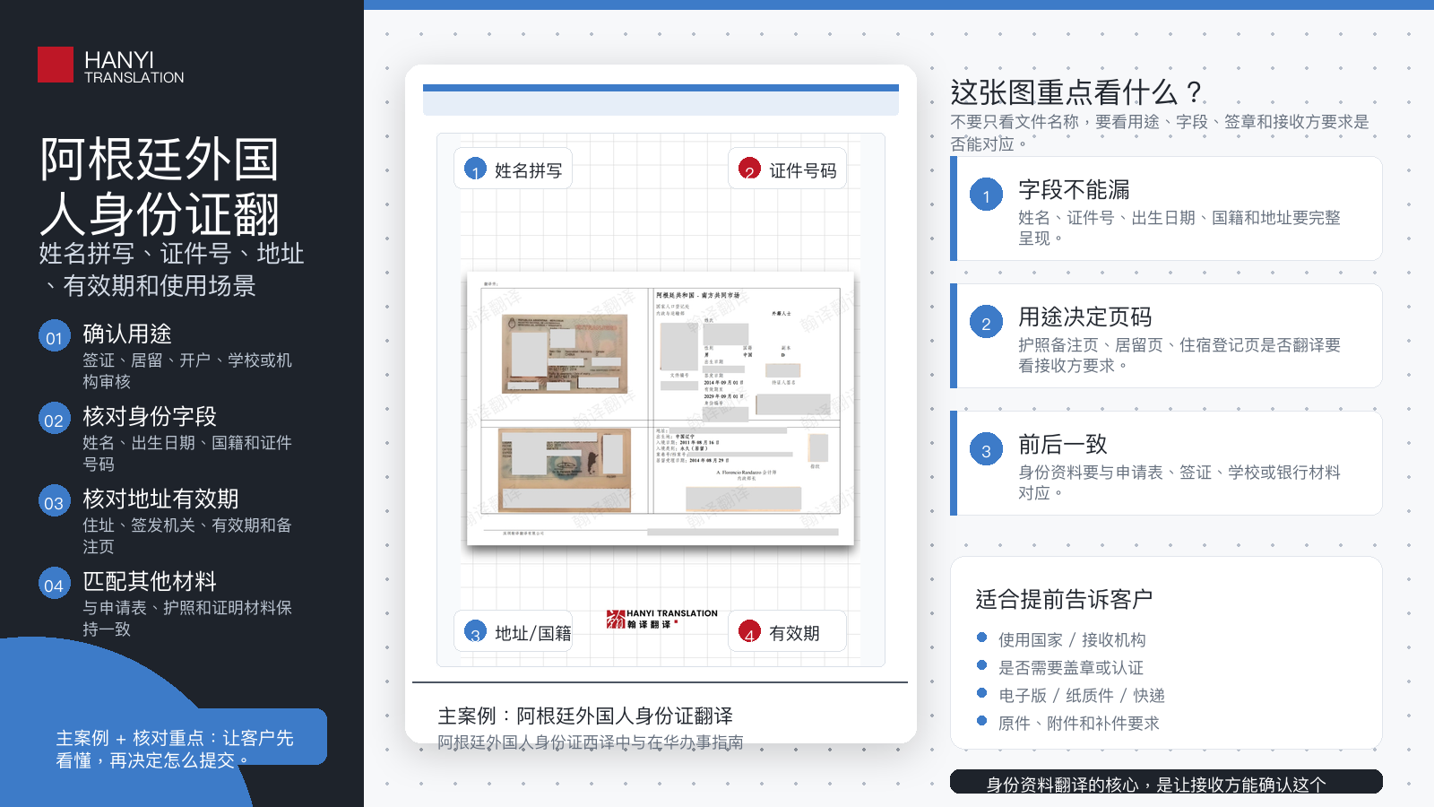This screenshot has width=1434, height=807.
Task: Click the blue 03 step badge
Action: (54, 502)
